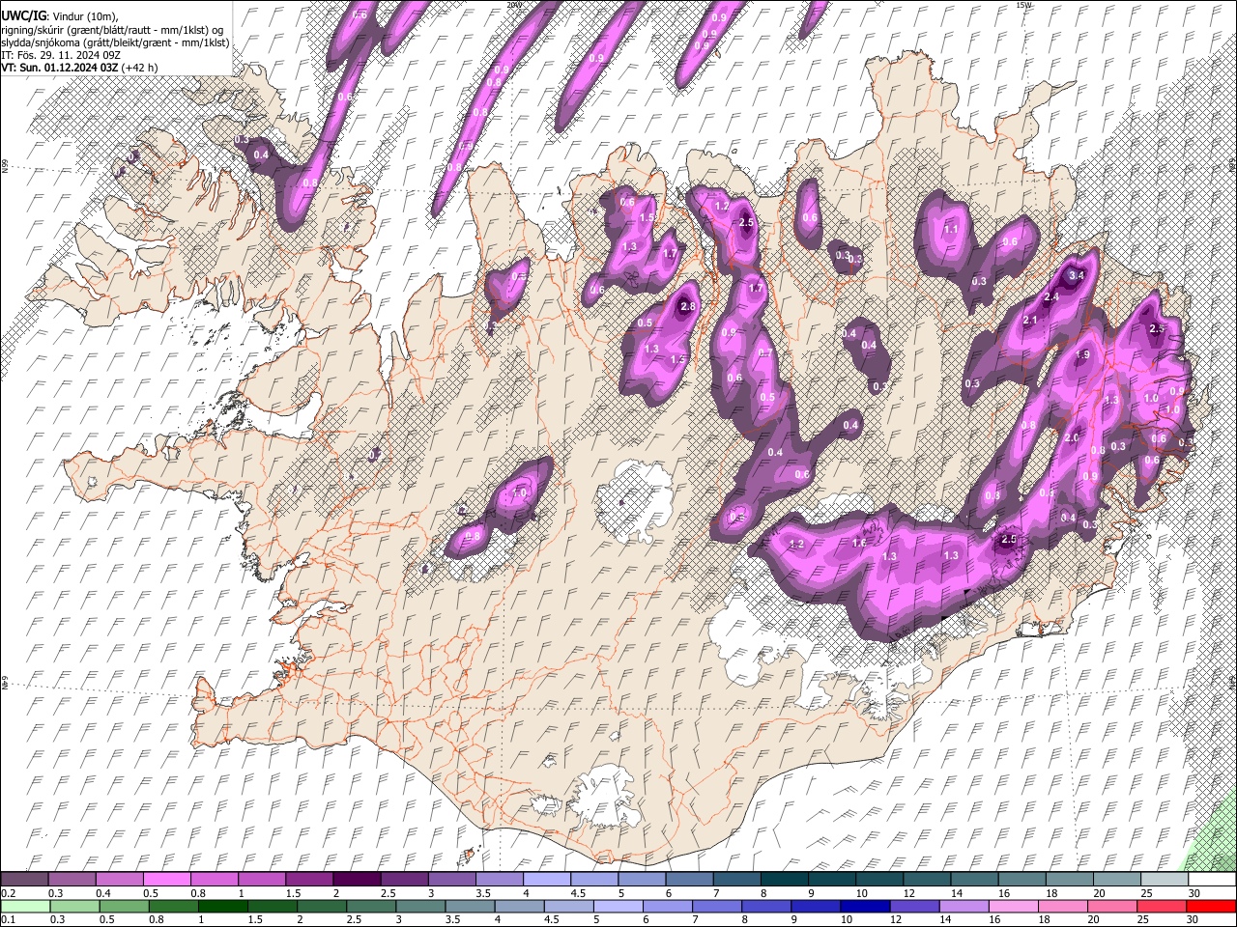Screen dimensions: 1237x927
Task: Click the 3.4 snowfall value on the map
Action: pyautogui.click(x=1079, y=276)
